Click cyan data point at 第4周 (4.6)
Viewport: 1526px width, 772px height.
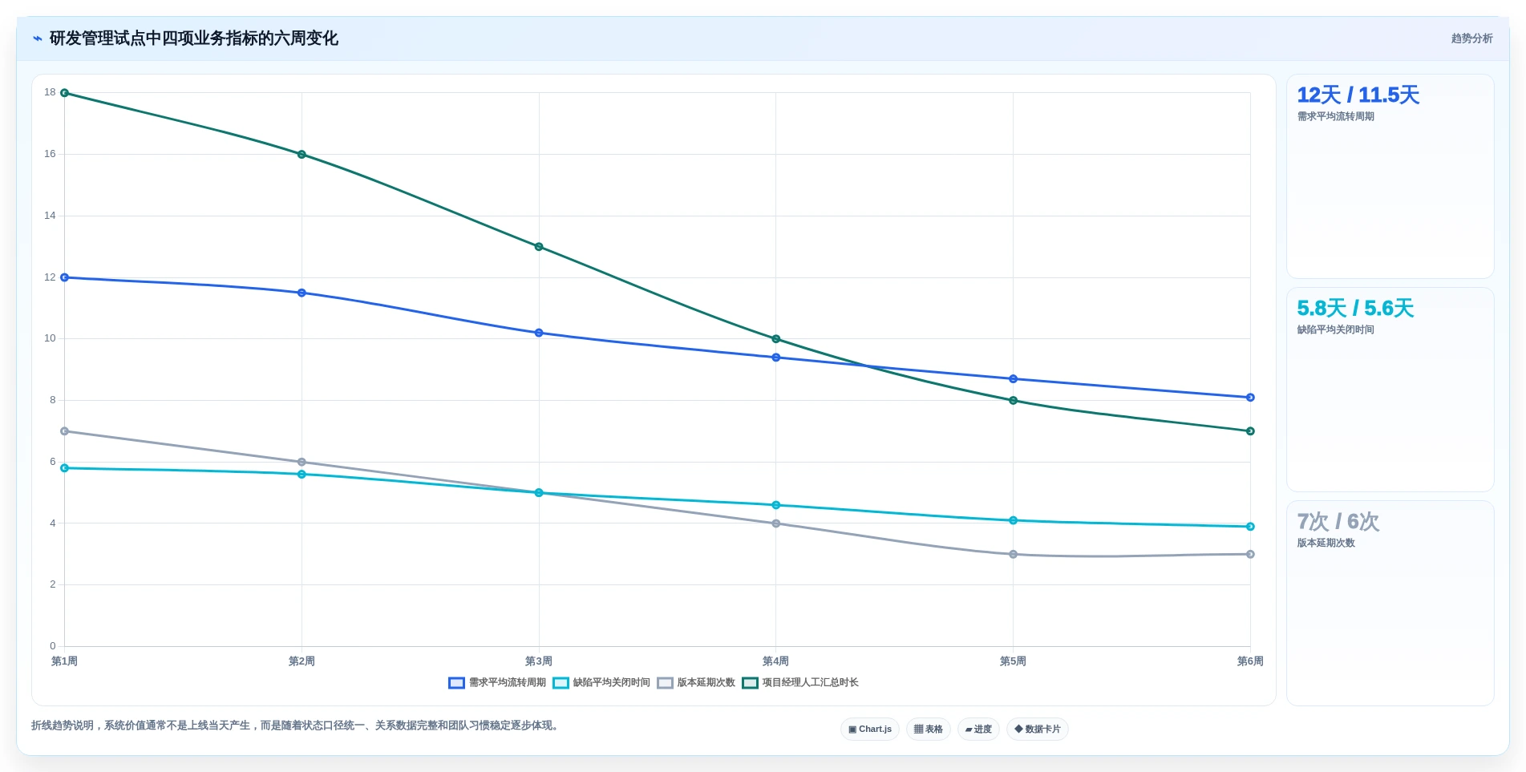pyautogui.click(x=776, y=505)
